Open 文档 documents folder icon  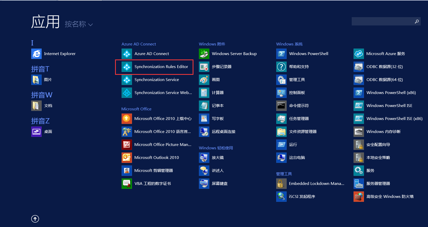(36, 106)
